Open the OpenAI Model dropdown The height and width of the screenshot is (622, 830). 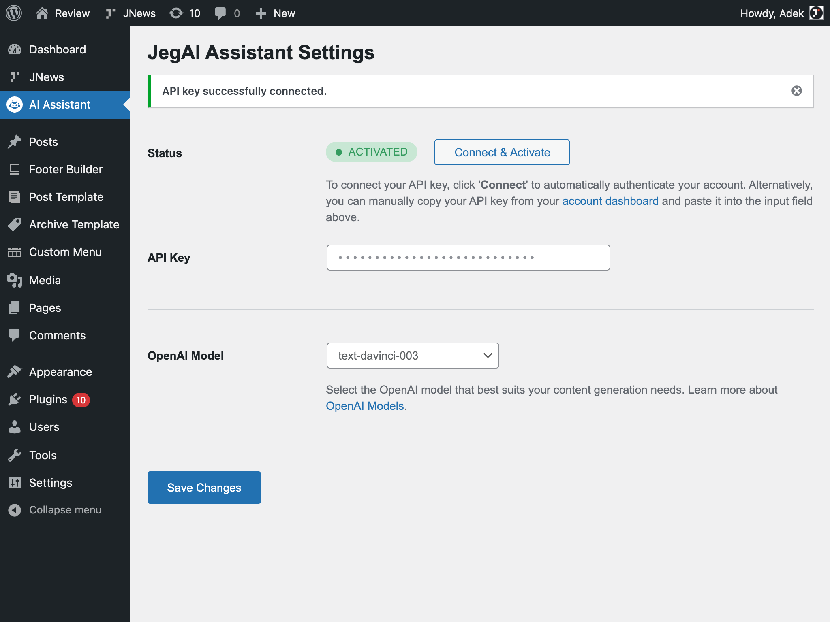(x=413, y=356)
